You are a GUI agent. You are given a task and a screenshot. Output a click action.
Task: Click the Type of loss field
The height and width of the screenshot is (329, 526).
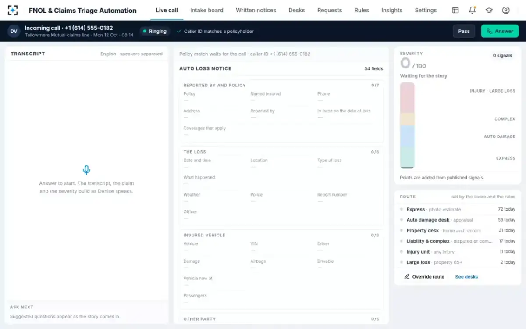click(x=349, y=164)
